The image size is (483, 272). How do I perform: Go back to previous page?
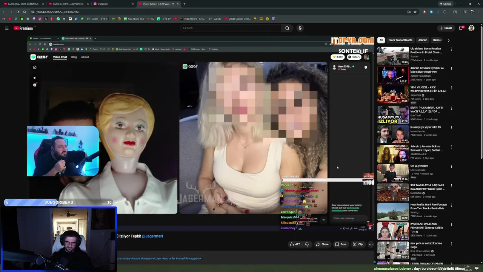pos(4,12)
